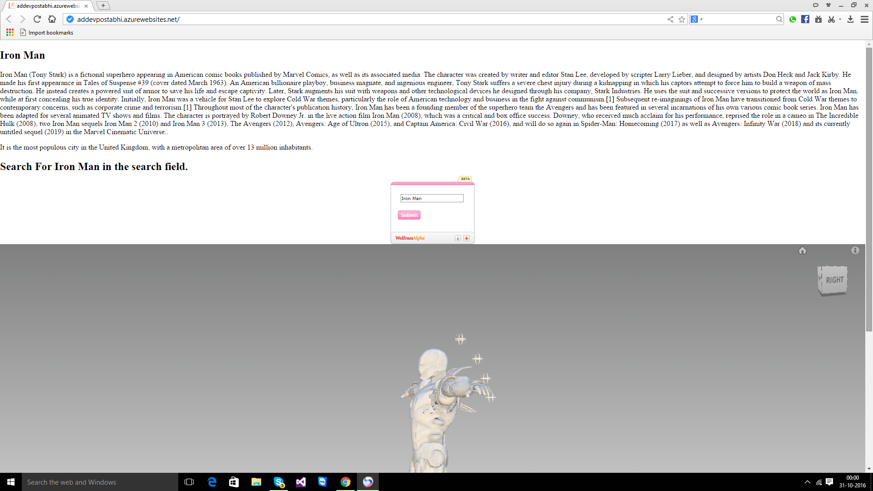Open a new tab with plus button
873x491 pixels.
103,5
